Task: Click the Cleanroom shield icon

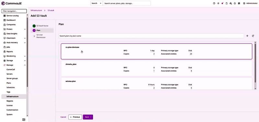Action: (5, 38)
